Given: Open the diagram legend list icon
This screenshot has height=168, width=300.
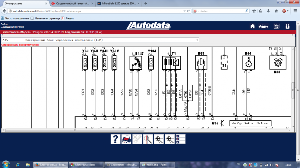Looking at the screenshot, I should point(181,139).
